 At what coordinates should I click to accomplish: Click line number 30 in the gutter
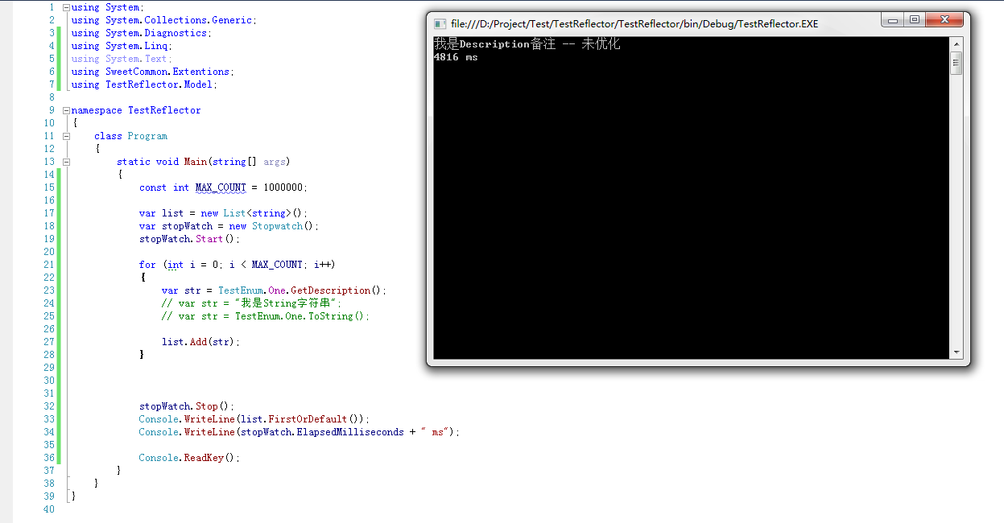[49, 381]
